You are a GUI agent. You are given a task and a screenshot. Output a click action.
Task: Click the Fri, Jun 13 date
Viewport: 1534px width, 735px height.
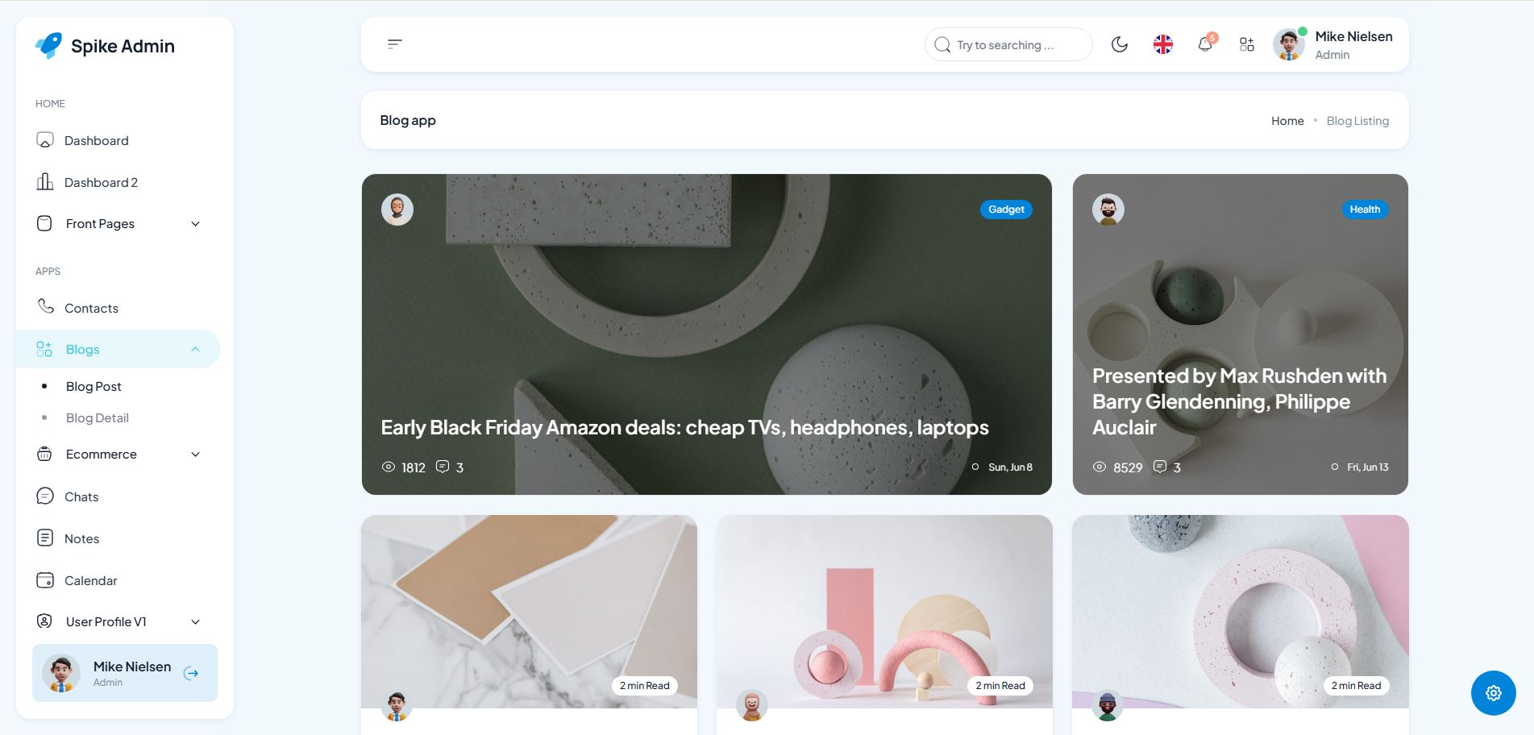[x=1368, y=467]
